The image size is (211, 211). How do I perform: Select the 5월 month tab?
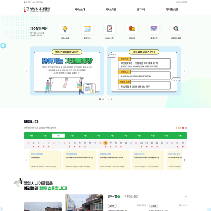click(85, 136)
